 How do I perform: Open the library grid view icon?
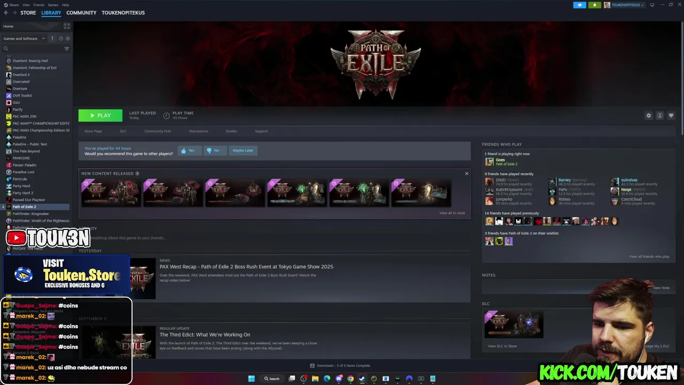pos(67,26)
